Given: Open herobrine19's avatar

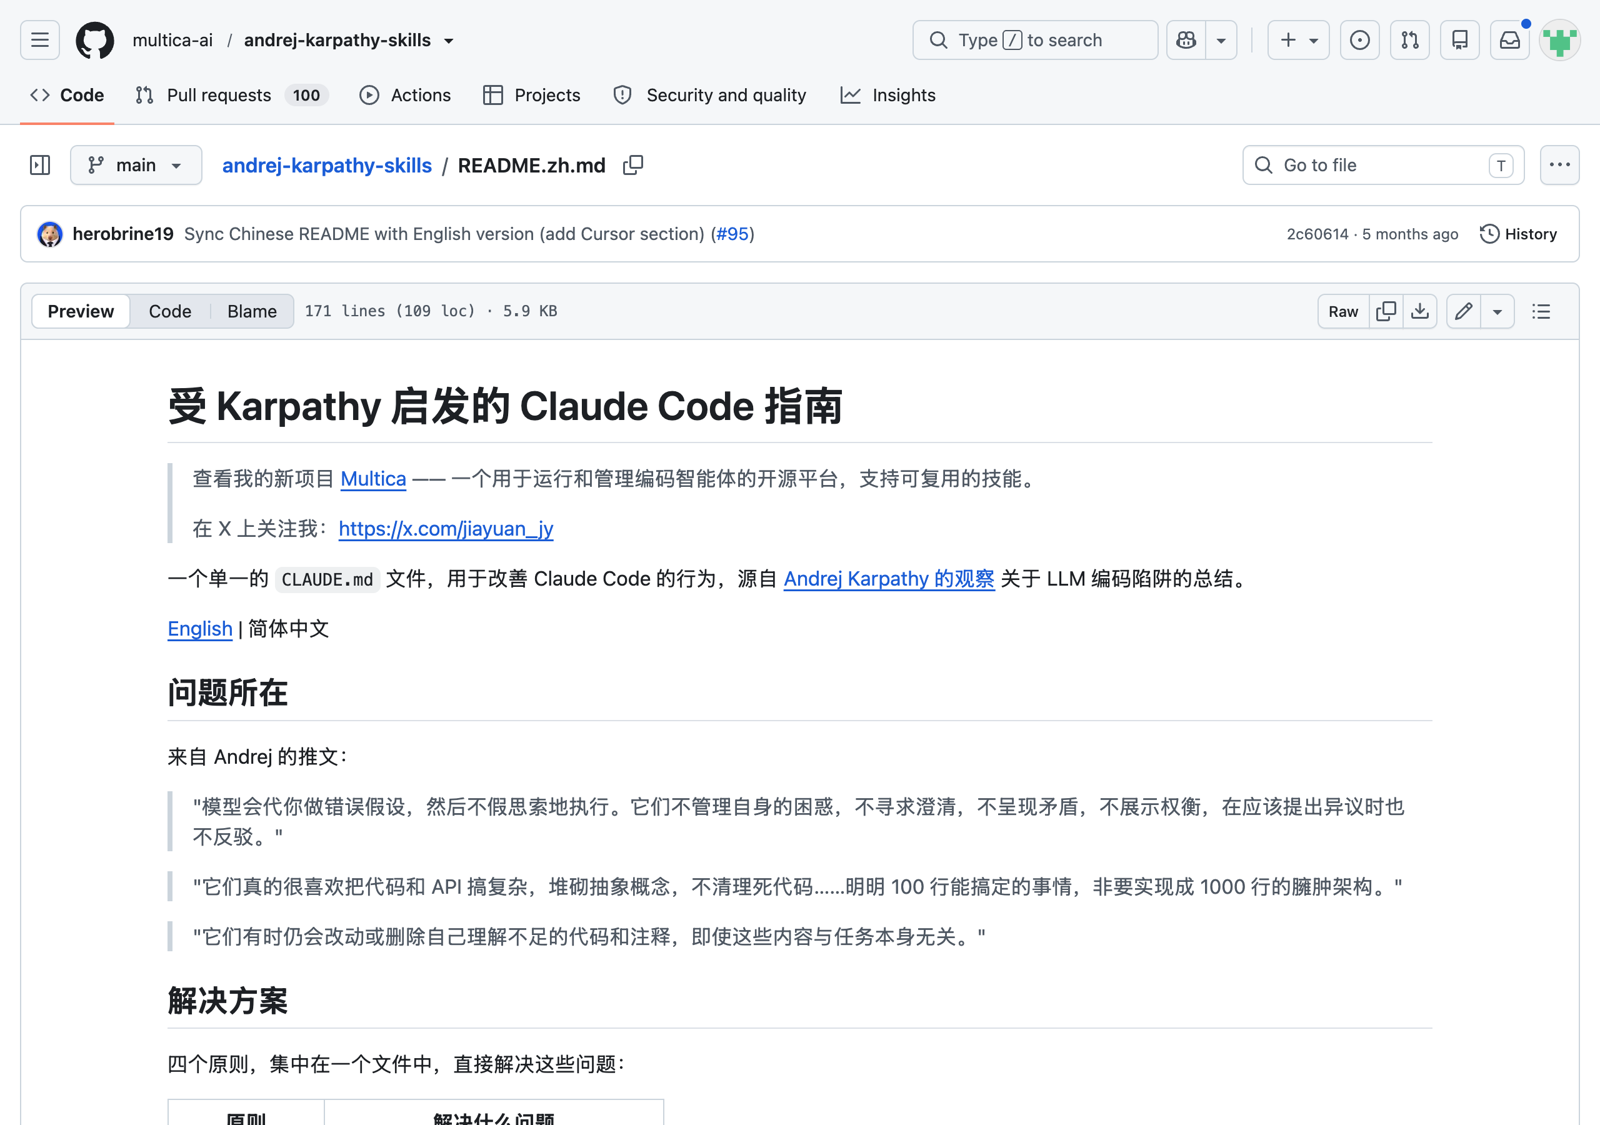Looking at the screenshot, I should point(49,234).
